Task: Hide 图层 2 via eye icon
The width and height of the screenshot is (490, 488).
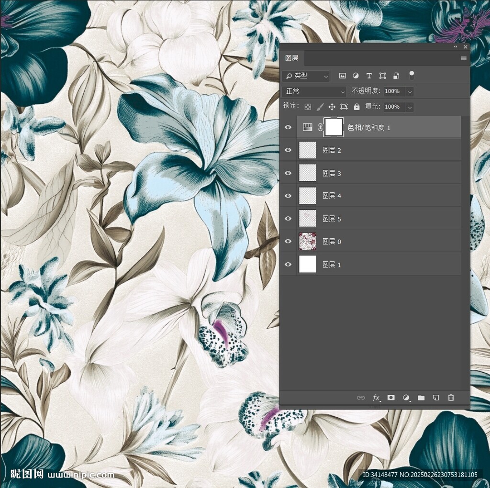Action: pyautogui.click(x=288, y=150)
